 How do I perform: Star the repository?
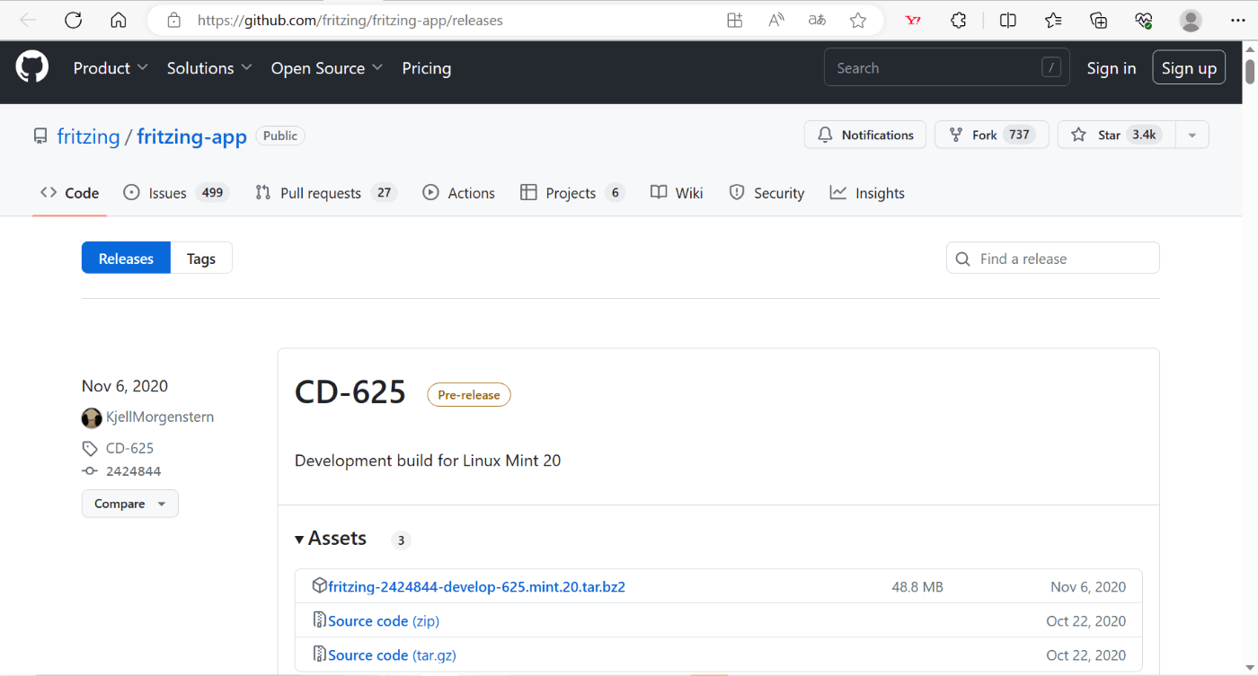pyautogui.click(x=1116, y=135)
